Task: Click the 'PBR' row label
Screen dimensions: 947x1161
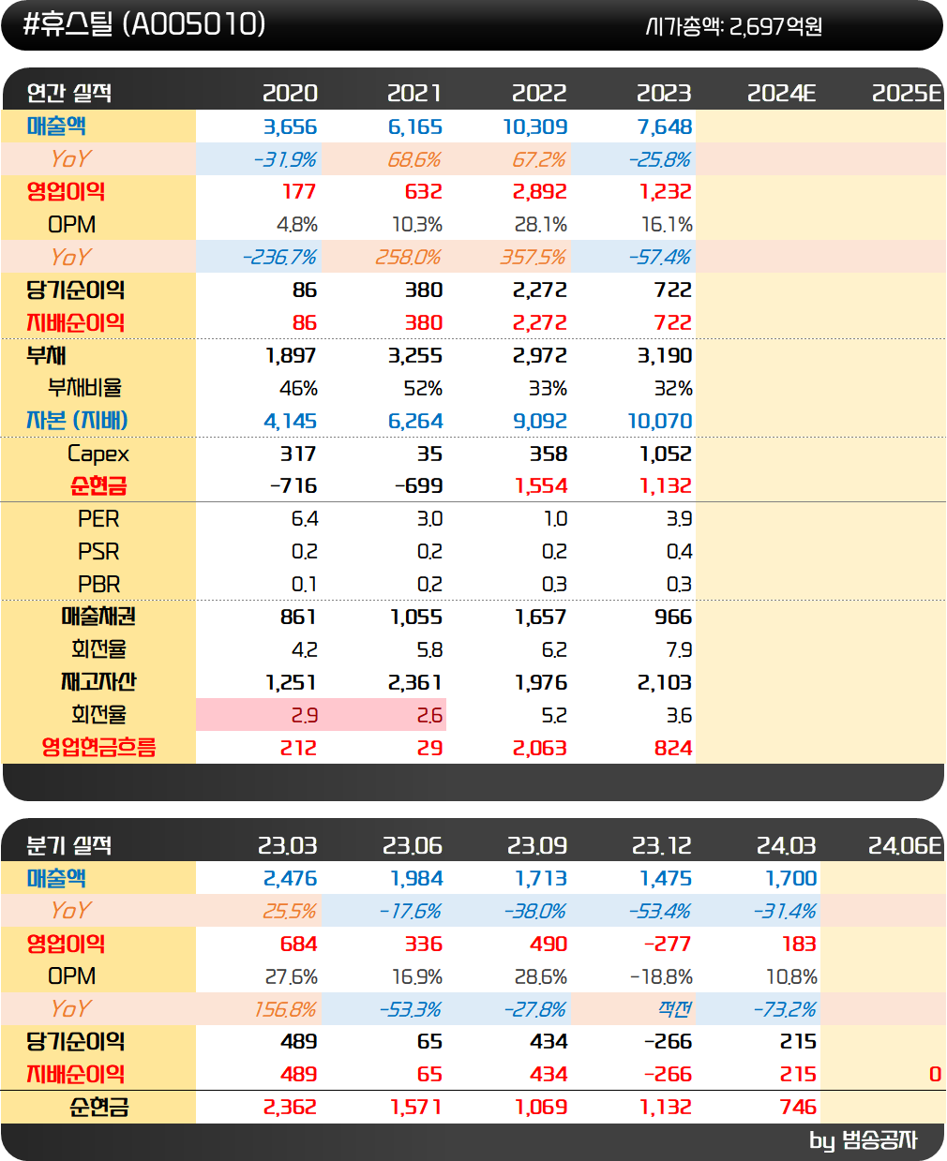Action: pyautogui.click(x=98, y=584)
